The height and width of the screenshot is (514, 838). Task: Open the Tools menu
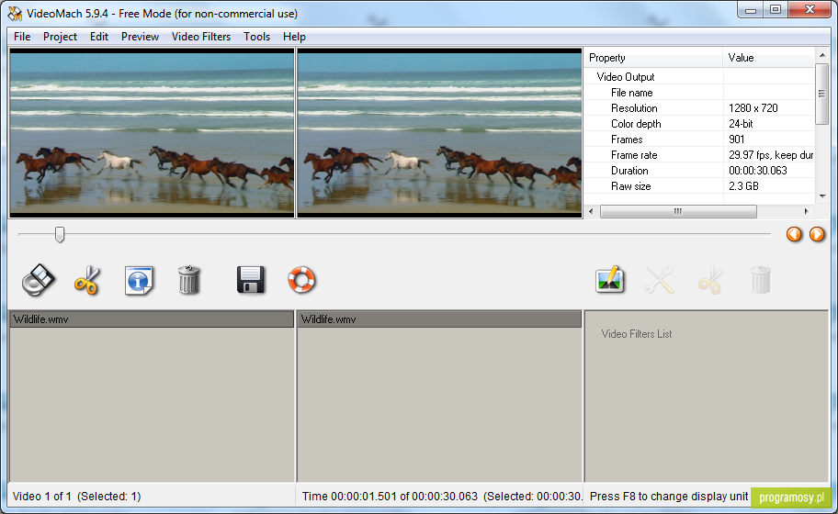click(x=256, y=37)
